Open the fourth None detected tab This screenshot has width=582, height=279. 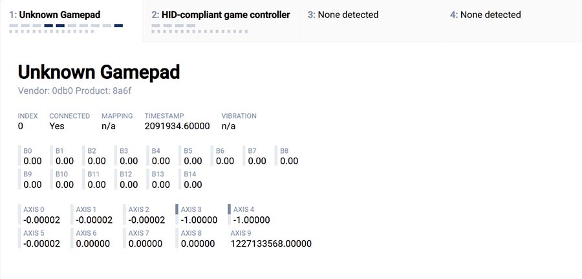pos(485,14)
